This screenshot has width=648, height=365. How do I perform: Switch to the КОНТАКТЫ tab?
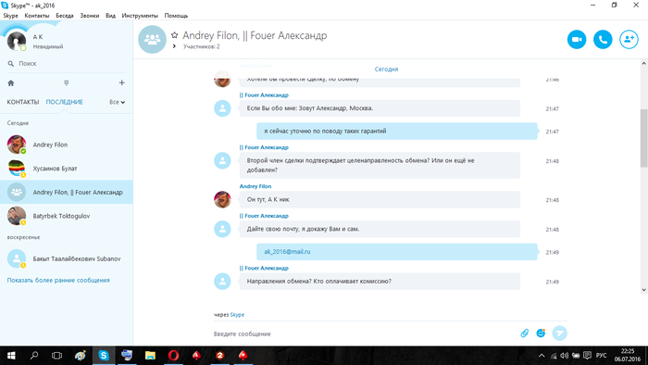coord(23,102)
